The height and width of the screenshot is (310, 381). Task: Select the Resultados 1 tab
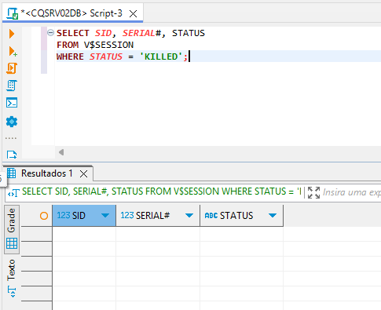coord(47,173)
